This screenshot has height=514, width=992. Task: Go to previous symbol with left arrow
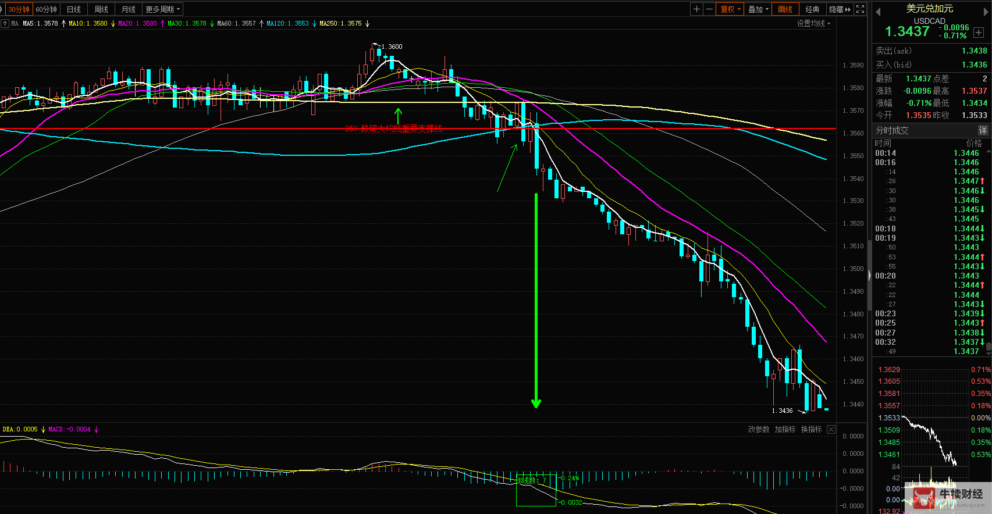coord(878,12)
